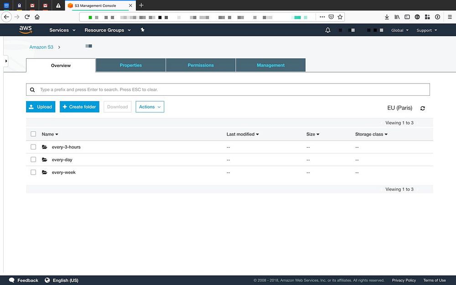
Task: Tick the checkbox for every-week
Action: 33,172
